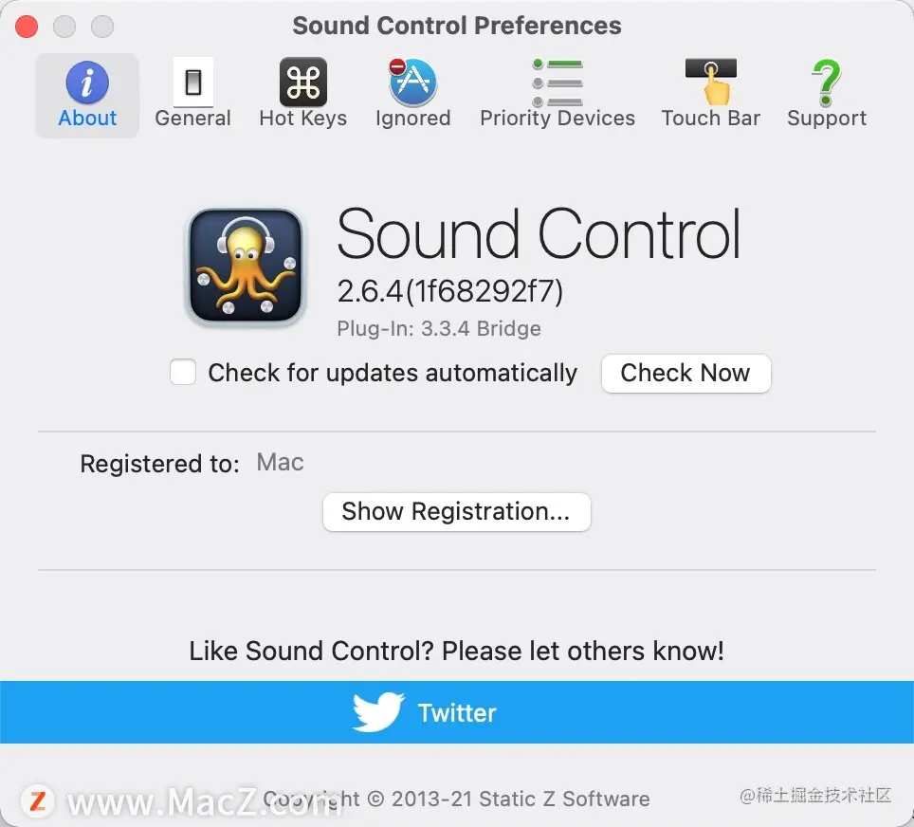The height and width of the screenshot is (827, 914).
Task: Select the General switch icon
Action: 192,83
